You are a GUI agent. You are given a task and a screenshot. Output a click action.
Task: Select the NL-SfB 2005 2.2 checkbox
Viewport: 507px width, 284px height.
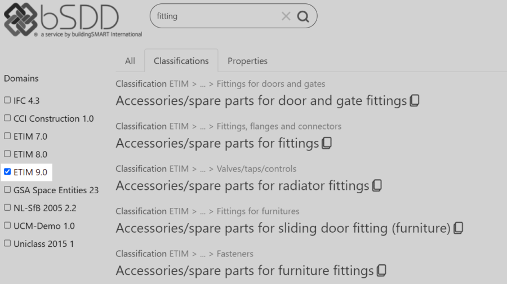(7, 207)
